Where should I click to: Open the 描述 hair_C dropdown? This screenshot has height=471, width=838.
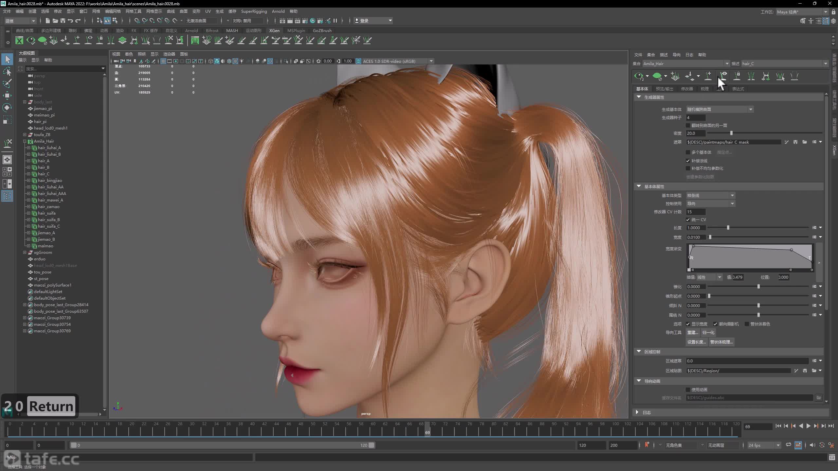pos(785,64)
